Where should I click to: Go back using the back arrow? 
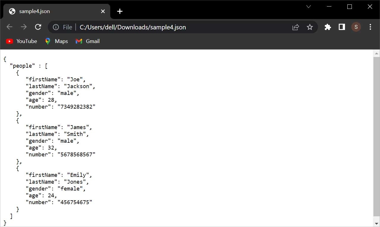point(9,27)
